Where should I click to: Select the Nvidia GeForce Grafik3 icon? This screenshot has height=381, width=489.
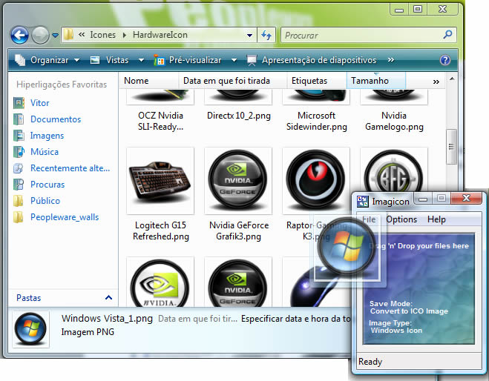tap(238, 180)
